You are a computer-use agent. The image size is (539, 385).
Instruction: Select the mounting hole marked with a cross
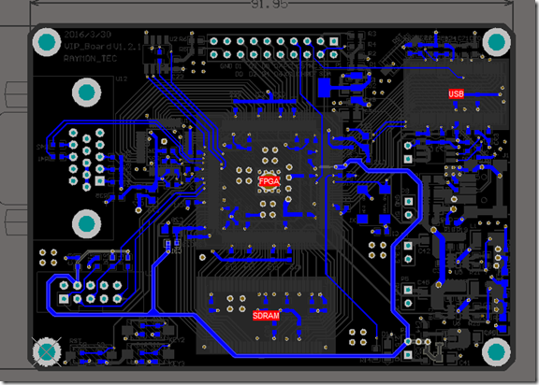tap(47, 351)
